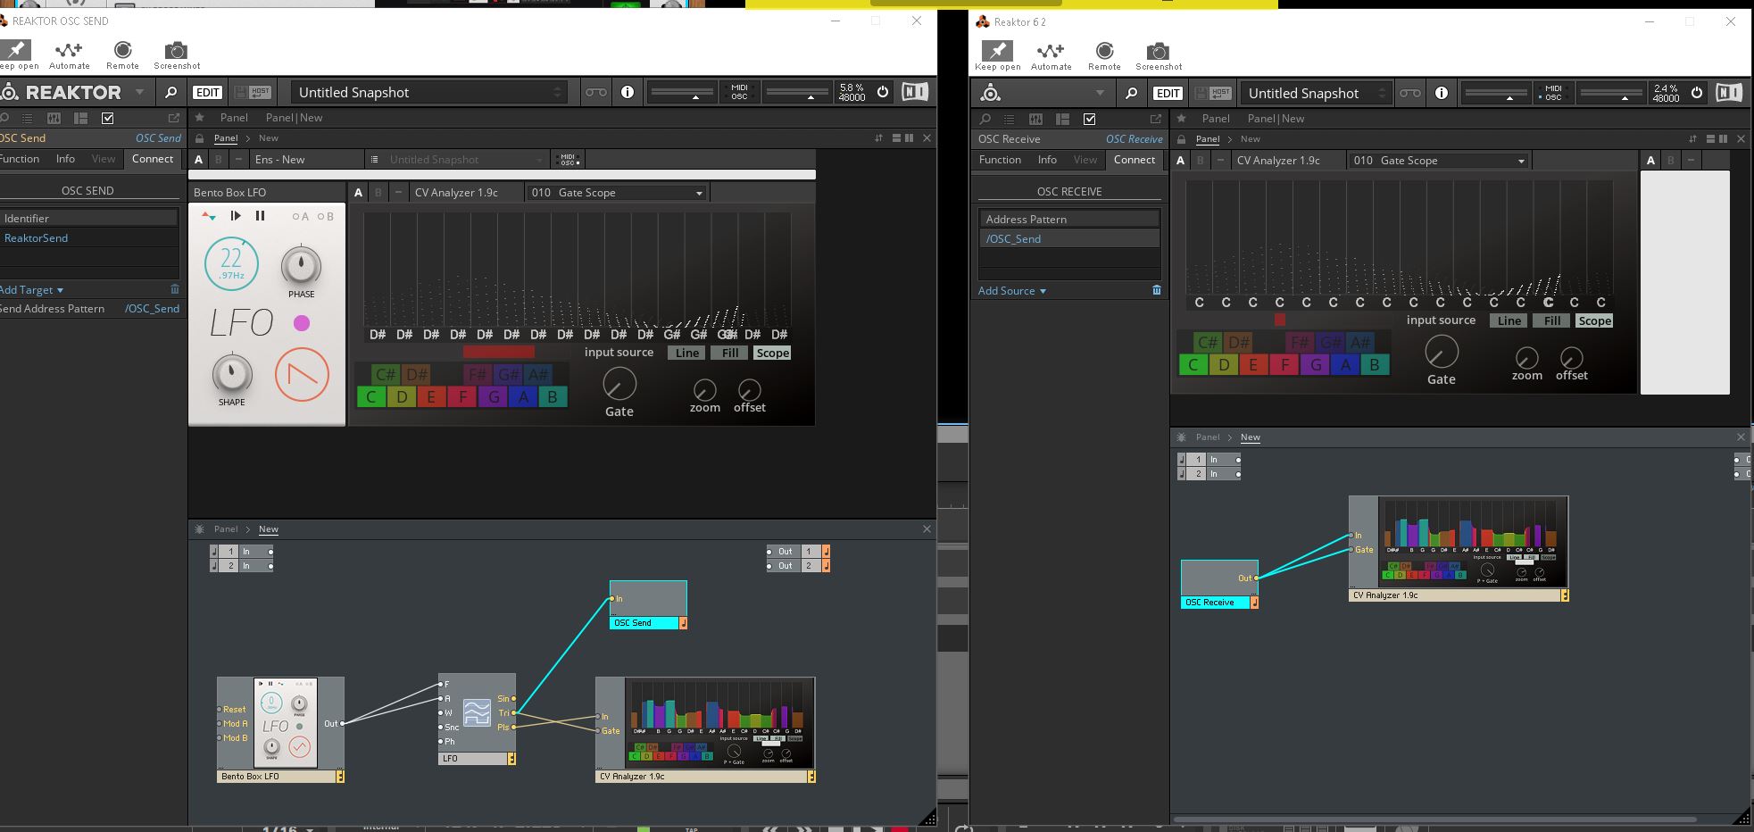Open Add Source dropdown

click(1012, 290)
